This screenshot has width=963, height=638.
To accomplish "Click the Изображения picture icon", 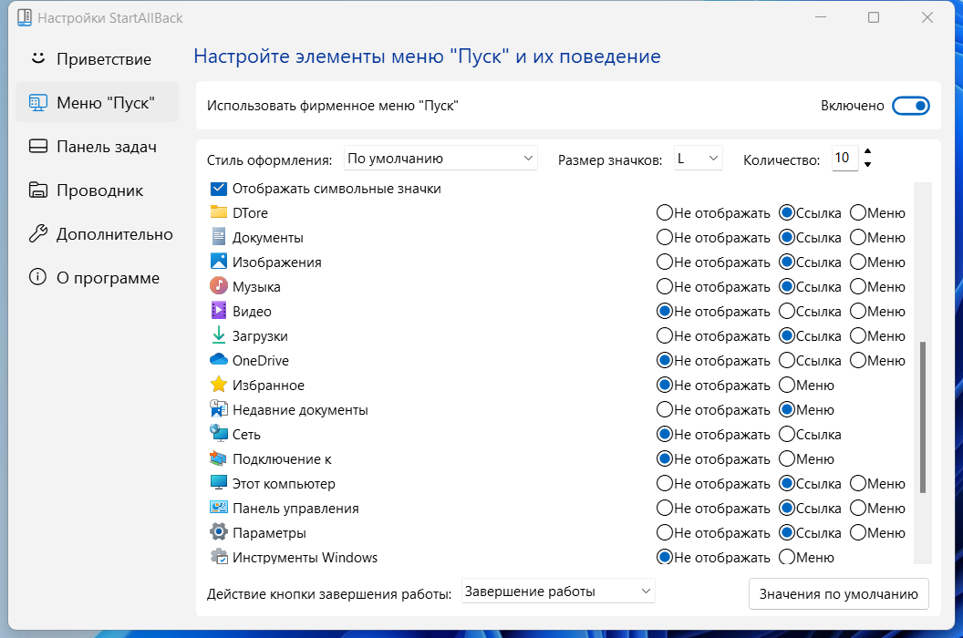I will (219, 262).
